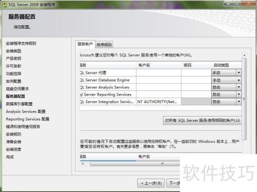Click 许可条款 step in sidebar
Viewport: 257px width, 192px height.
[13, 66]
